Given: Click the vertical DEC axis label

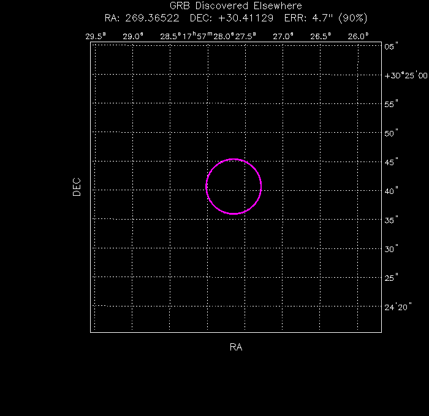Looking at the screenshot, I should tap(77, 187).
